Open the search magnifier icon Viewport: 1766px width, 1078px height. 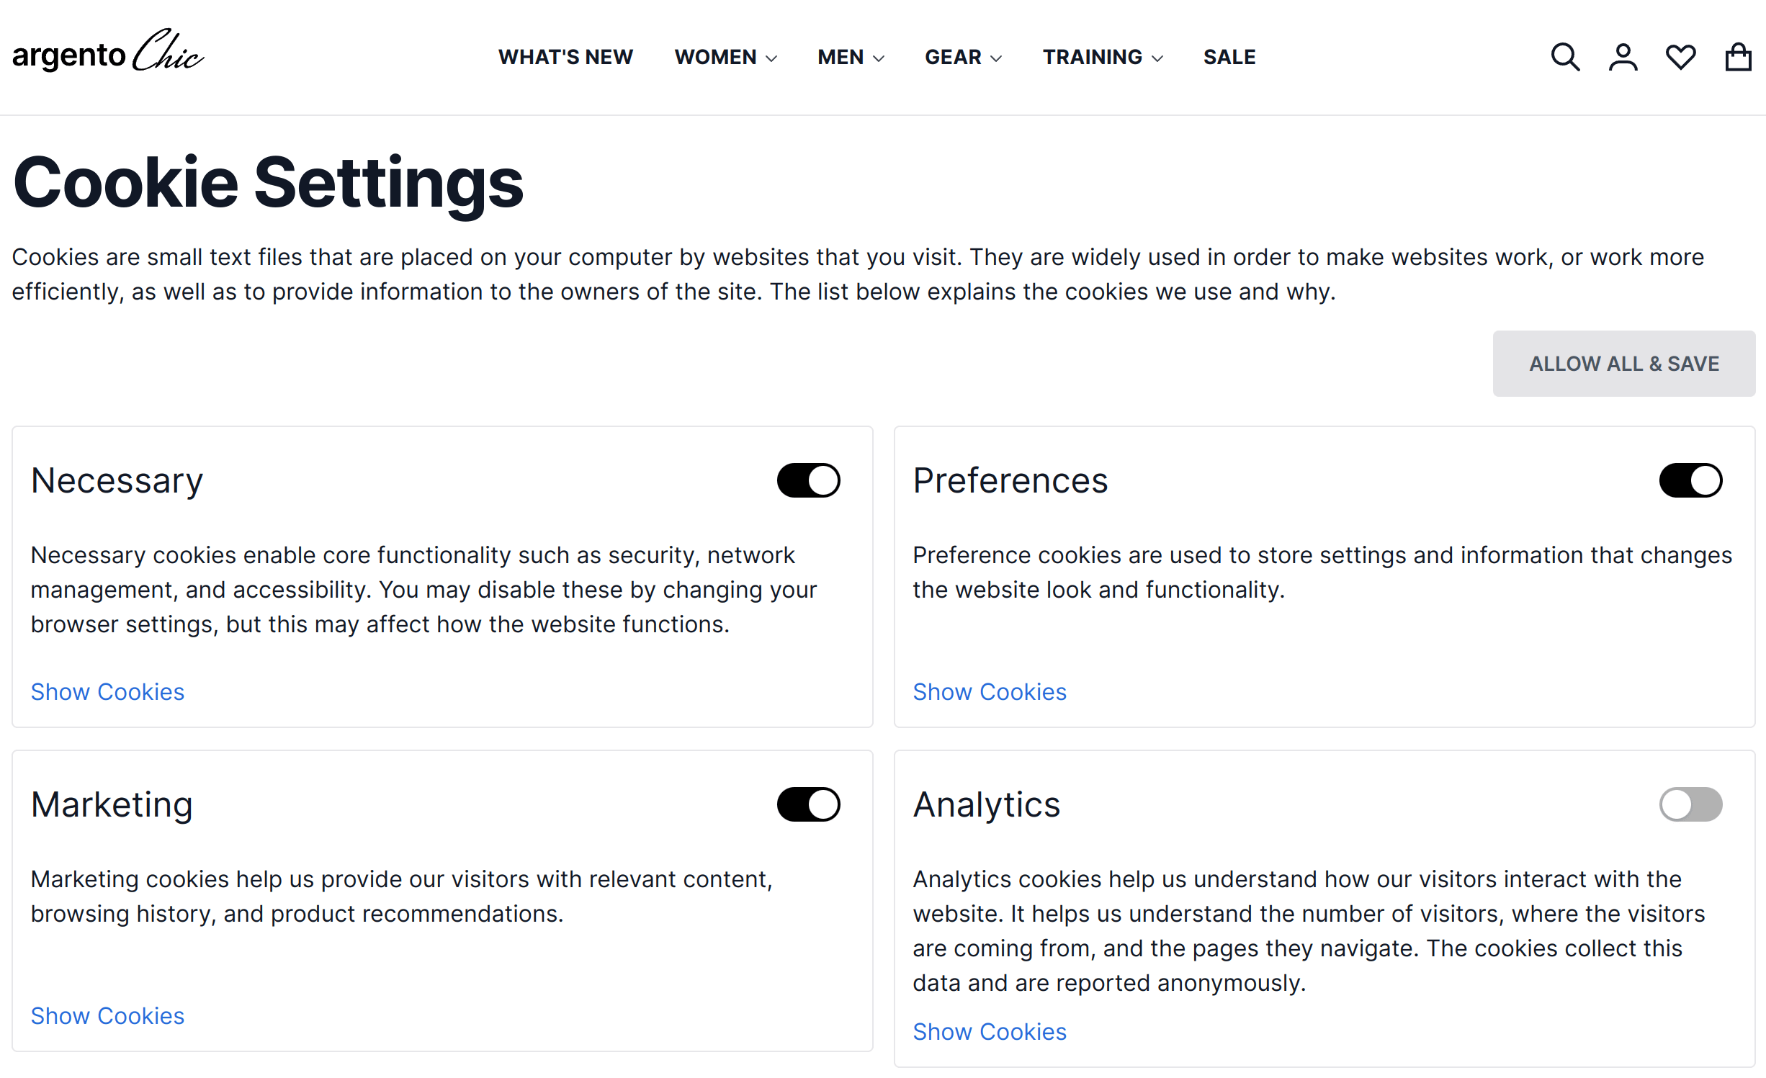(1564, 57)
